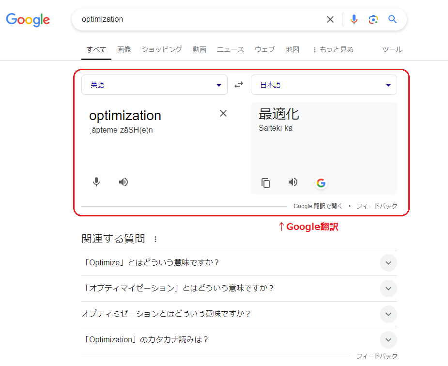
Task: Switch to the 画像 search tab
Action: (124, 49)
